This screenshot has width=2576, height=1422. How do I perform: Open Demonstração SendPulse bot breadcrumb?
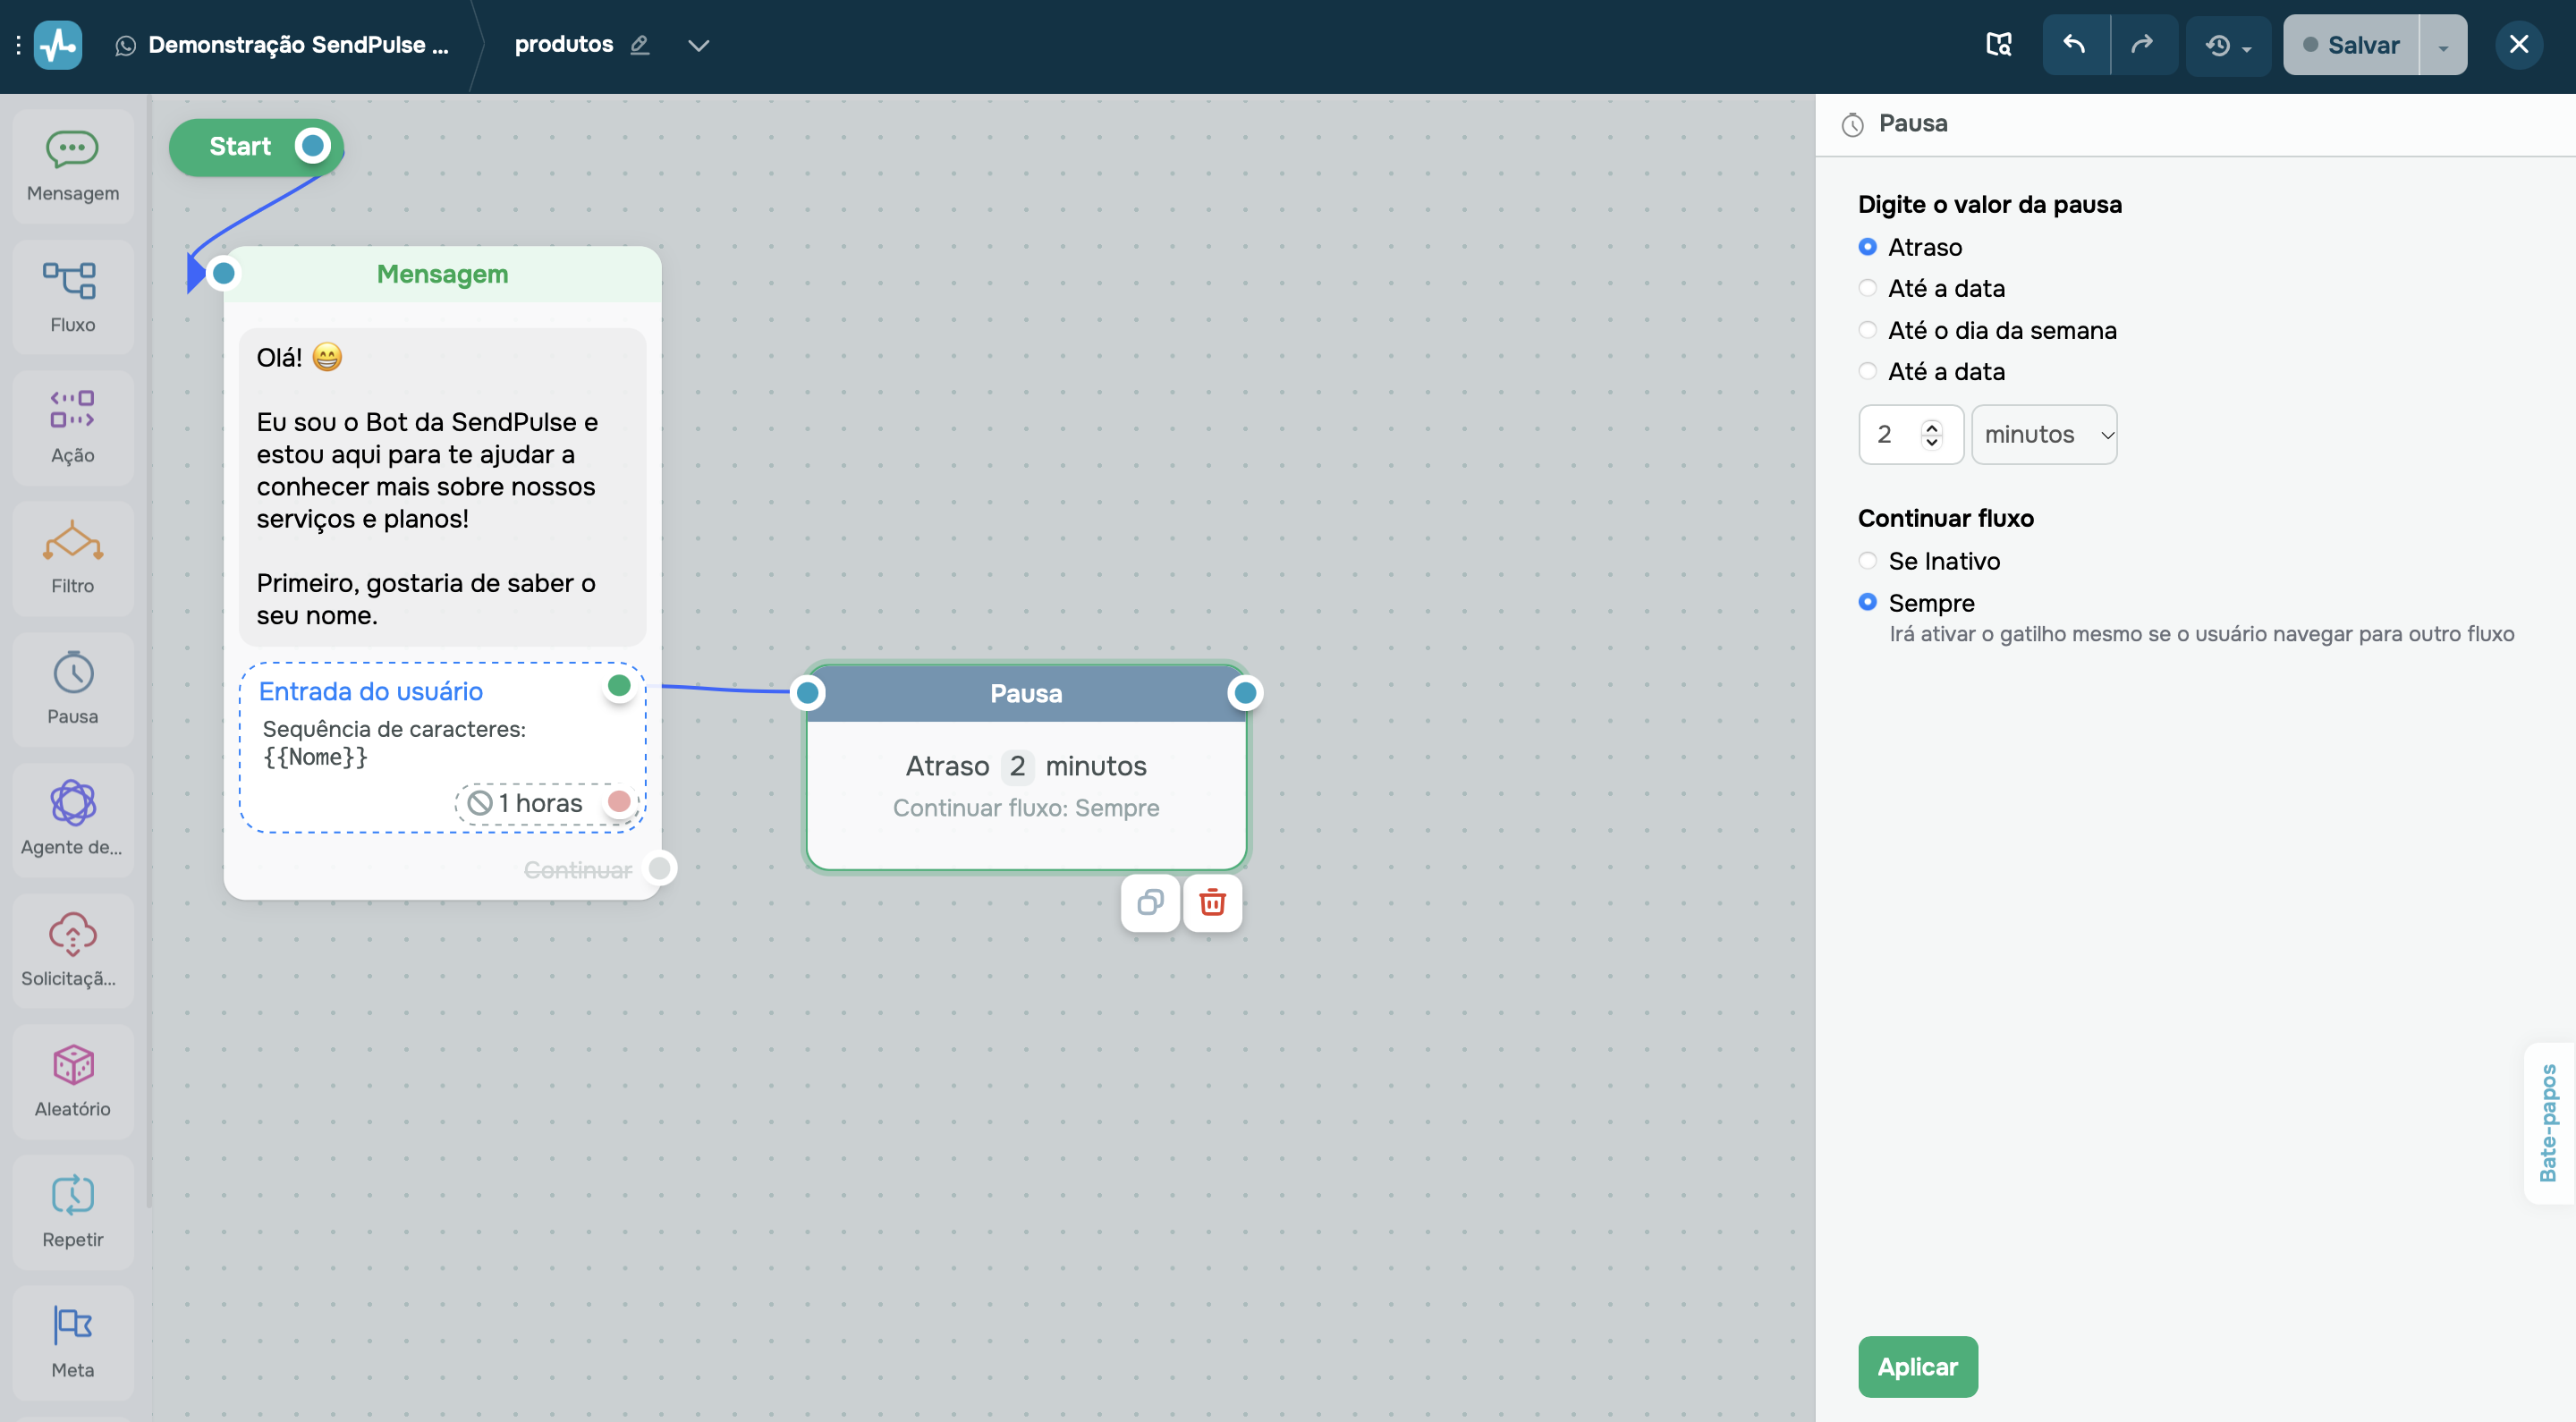point(298,45)
